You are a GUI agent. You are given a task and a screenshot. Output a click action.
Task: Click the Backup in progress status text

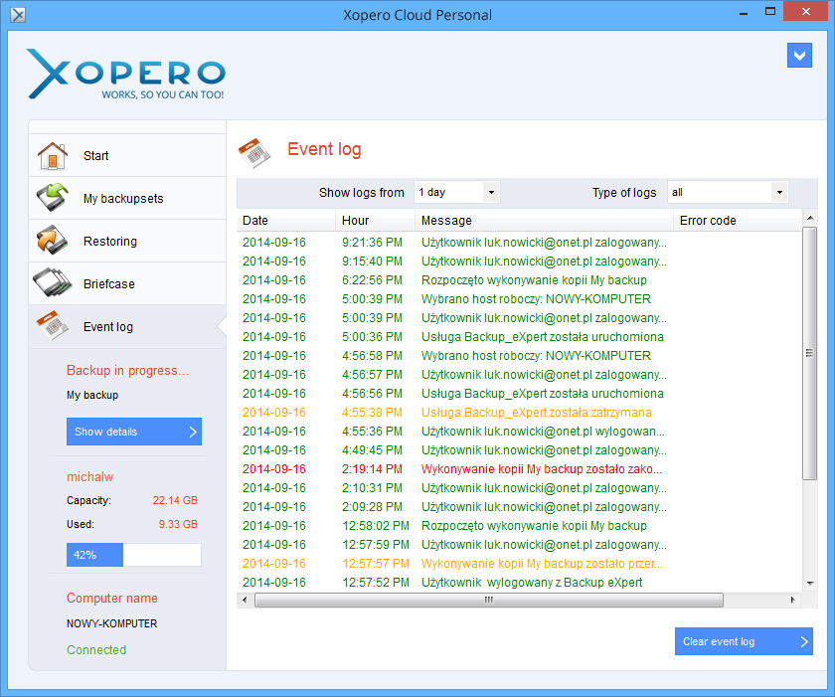tap(128, 371)
